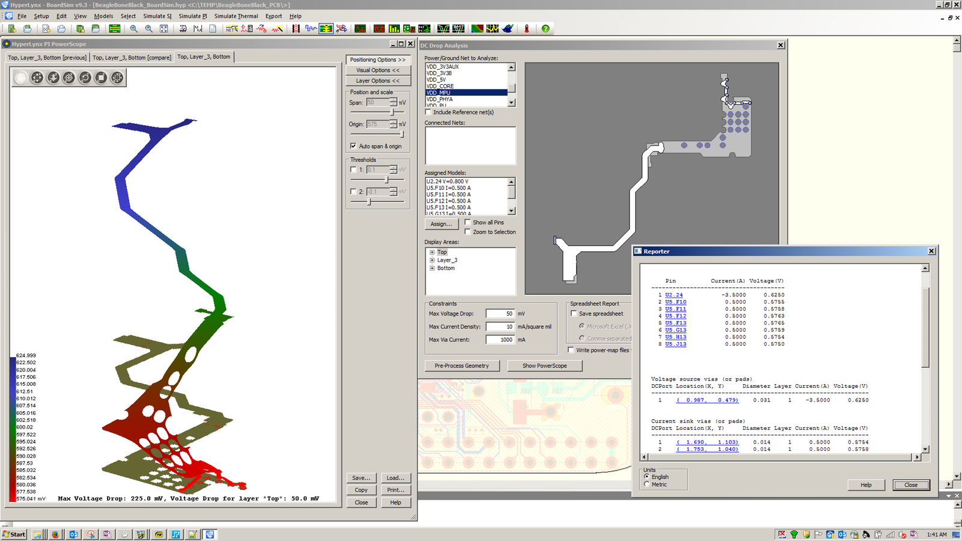Click the Windows Start button
Viewport: 962px width, 541px height.
coord(14,534)
